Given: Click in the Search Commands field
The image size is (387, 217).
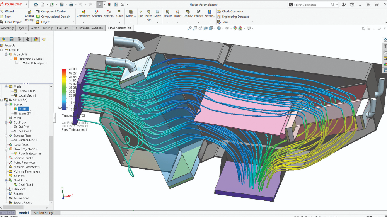Looking at the screenshot, I should pyautogui.click(x=312, y=4).
